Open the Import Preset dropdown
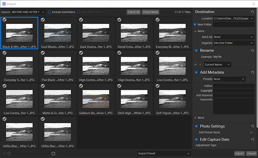The width and height of the screenshot is (258, 158). [x=164, y=153]
